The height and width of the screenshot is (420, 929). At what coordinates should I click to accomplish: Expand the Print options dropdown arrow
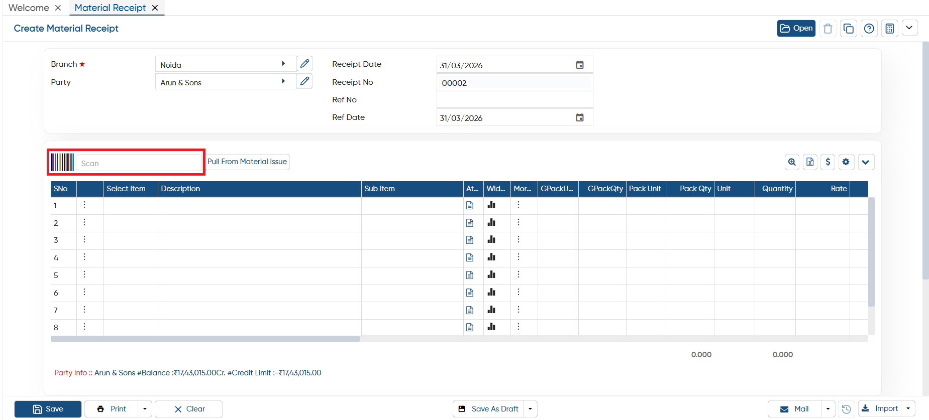[145, 409]
